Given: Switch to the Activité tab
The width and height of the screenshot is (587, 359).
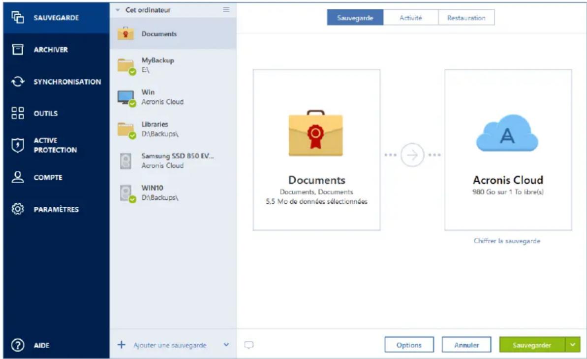Looking at the screenshot, I should pyautogui.click(x=411, y=18).
